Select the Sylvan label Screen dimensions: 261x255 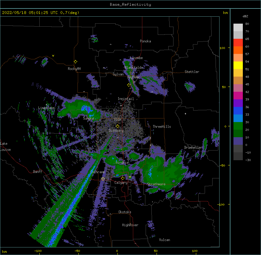[118, 74]
